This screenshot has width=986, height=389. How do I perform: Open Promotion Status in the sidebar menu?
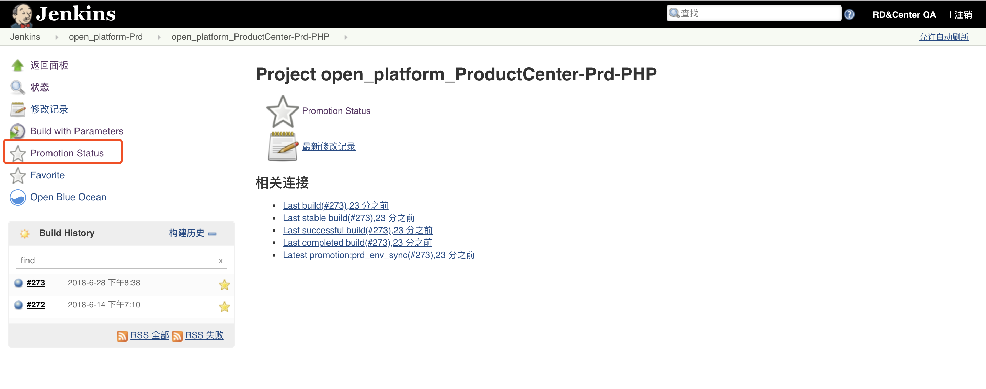(67, 153)
